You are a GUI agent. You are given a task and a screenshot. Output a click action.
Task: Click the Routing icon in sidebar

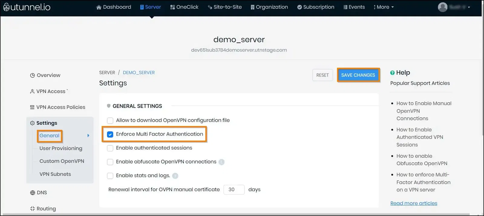[32, 208]
